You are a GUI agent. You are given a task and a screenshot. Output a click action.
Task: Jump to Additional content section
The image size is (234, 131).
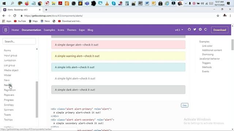click(212, 50)
